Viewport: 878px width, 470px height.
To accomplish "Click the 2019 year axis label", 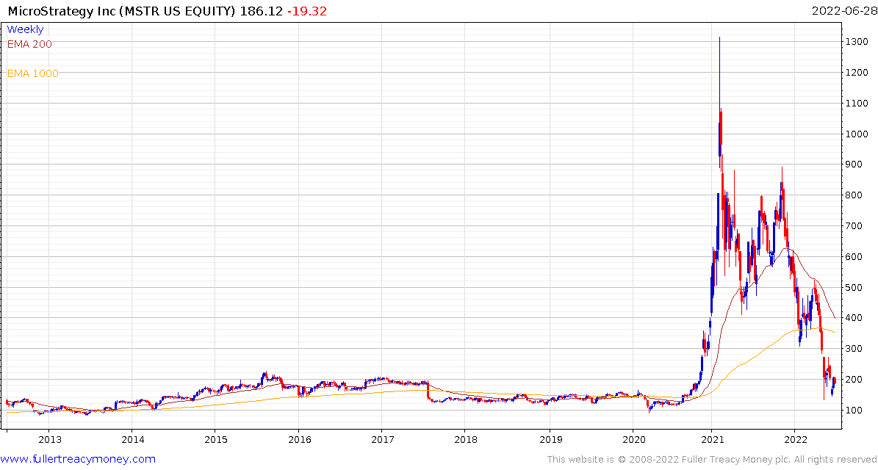I will [x=550, y=439].
